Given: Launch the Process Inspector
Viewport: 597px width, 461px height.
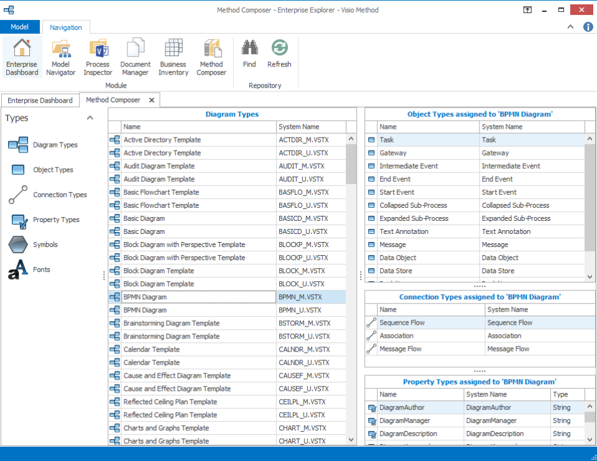Looking at the screenshot, I should coord(98,56).
